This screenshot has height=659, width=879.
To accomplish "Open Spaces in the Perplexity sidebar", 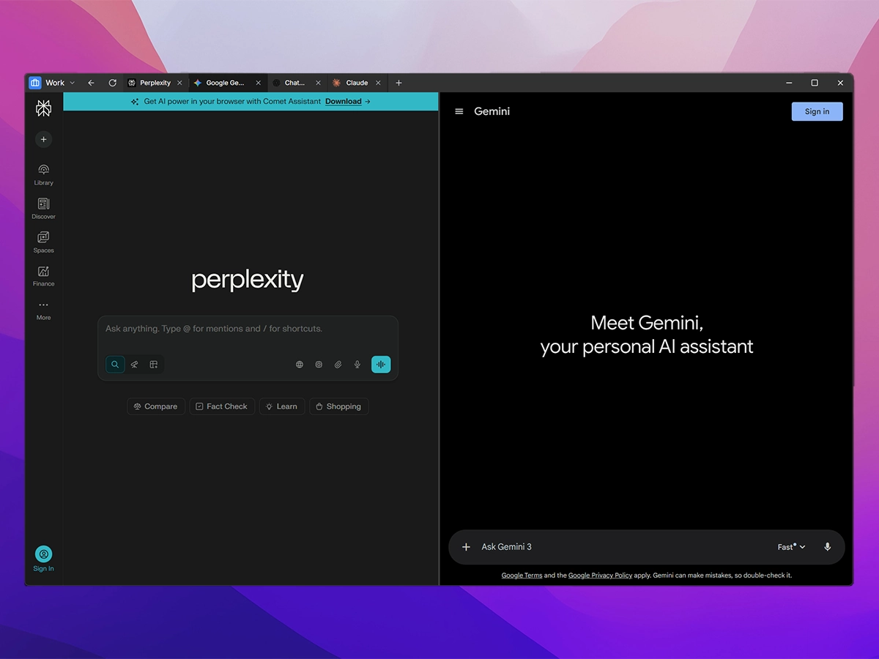I will (x=43, y=241).
